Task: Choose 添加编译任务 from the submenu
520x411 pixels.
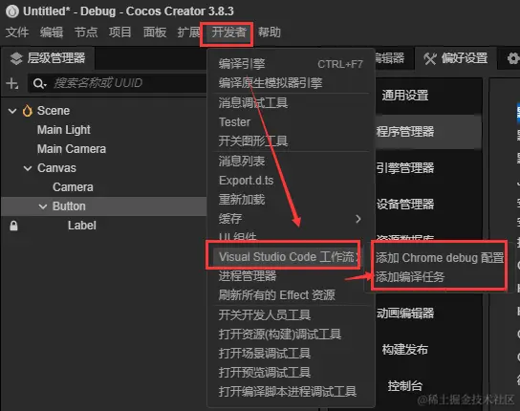Action: (x=410, y=276)
